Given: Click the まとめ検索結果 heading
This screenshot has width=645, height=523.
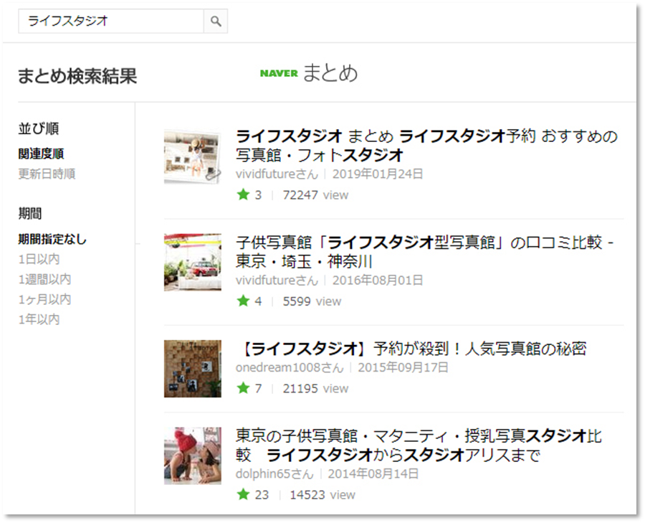Looking at the screenshot, I should coord(77,76).
